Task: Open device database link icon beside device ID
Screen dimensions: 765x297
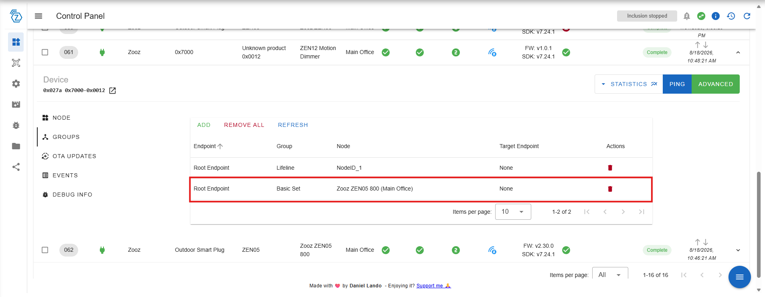Action: tap(113, 90)
